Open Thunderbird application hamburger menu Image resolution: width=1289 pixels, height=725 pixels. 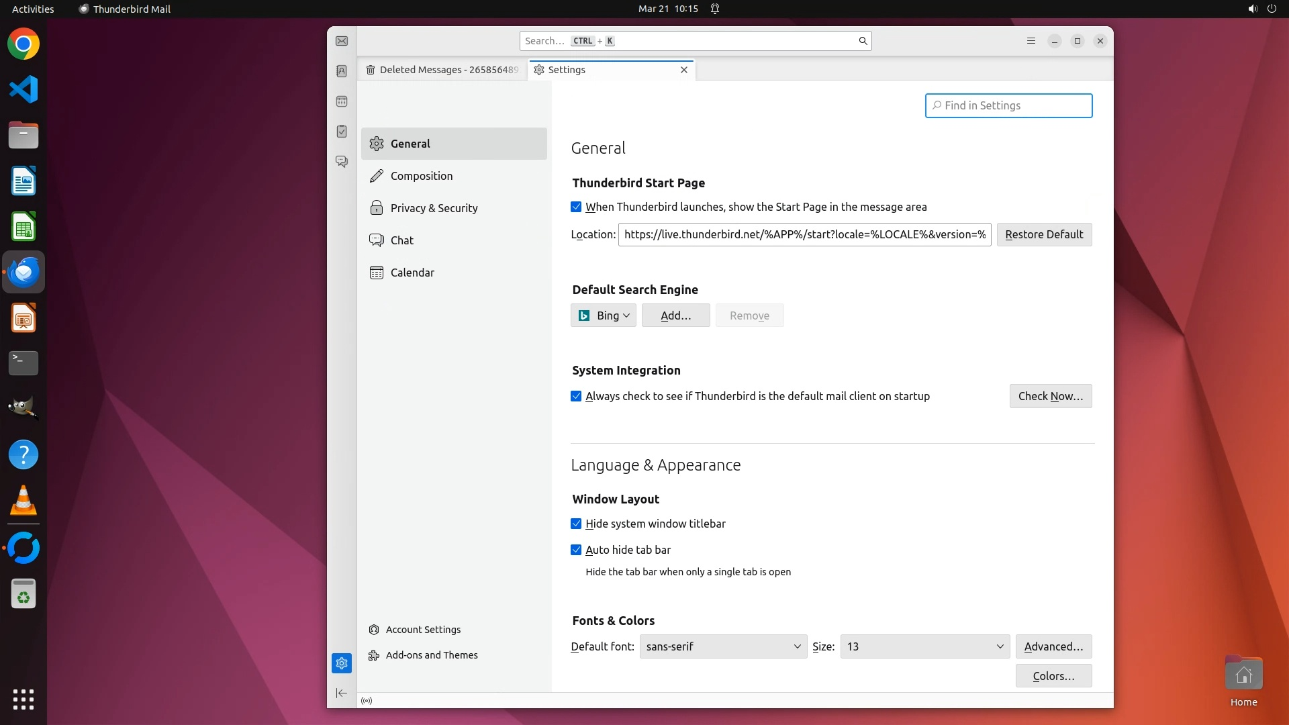tap(1031, 41)
